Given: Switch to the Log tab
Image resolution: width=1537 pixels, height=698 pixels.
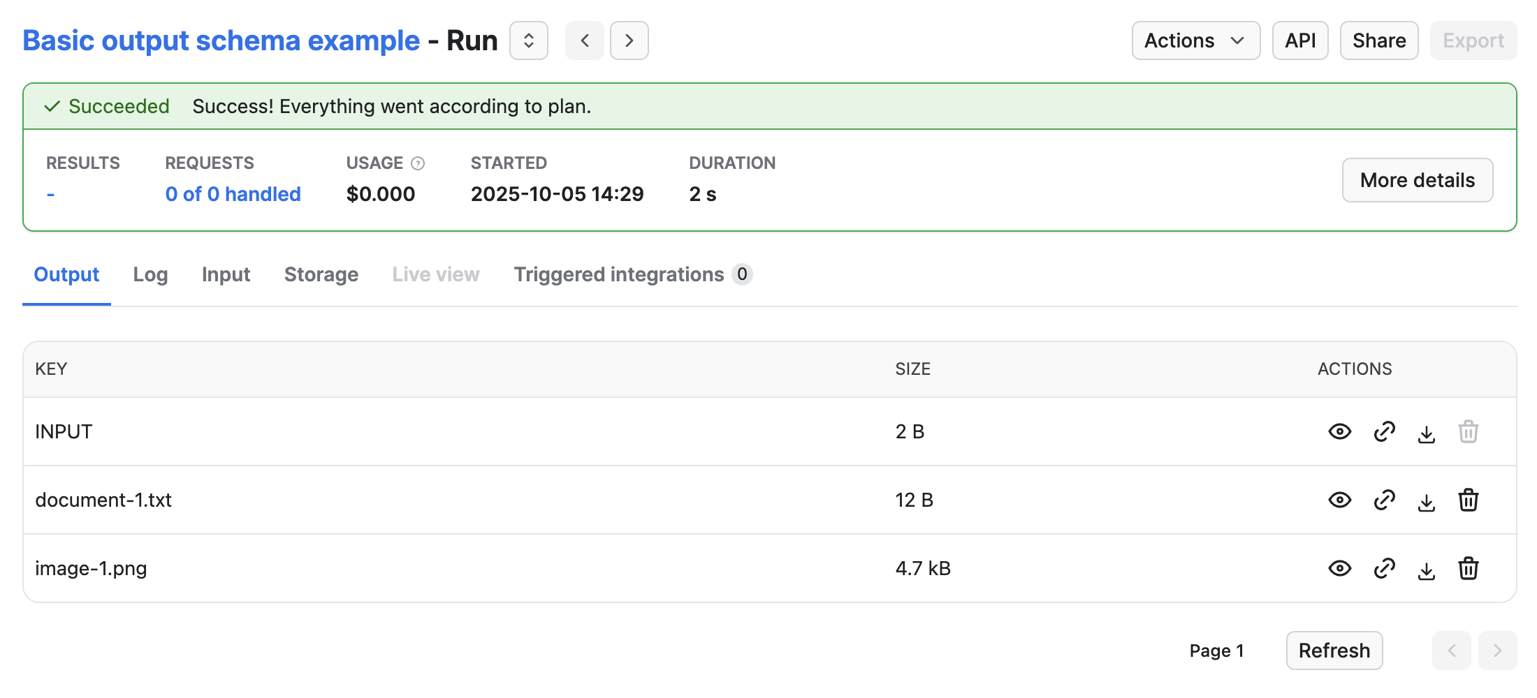Looking at the screenshot, I should (150, 274).
